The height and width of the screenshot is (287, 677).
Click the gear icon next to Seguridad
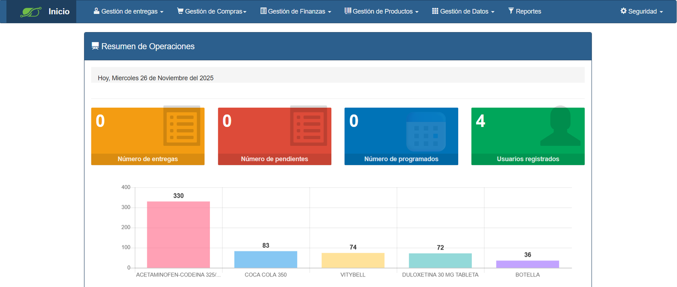623,11
